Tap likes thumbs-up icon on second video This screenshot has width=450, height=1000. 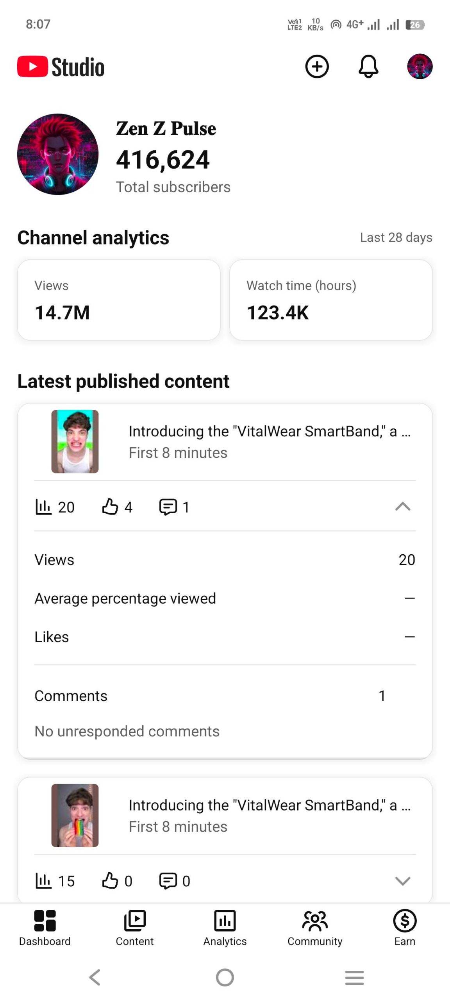tap(110, 880)
